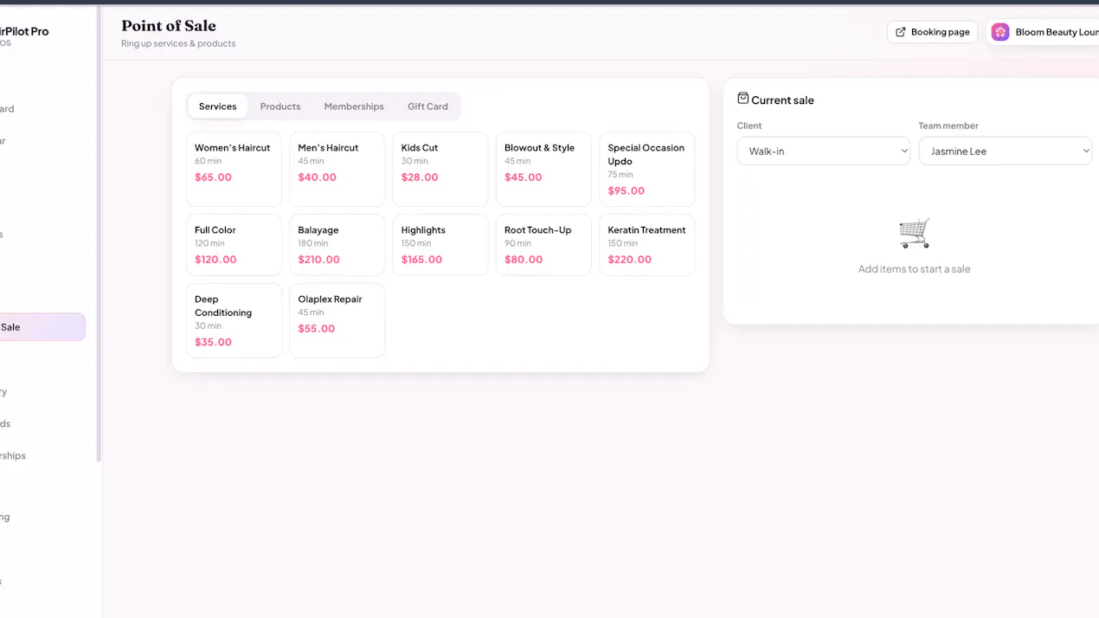Open the Booking page button
This screenshot has height=618, width=1099.
pyautogui.click(x=932, y=32)
